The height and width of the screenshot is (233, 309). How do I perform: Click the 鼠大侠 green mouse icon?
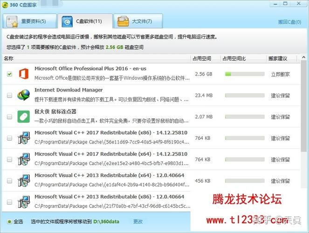[24, 116]
